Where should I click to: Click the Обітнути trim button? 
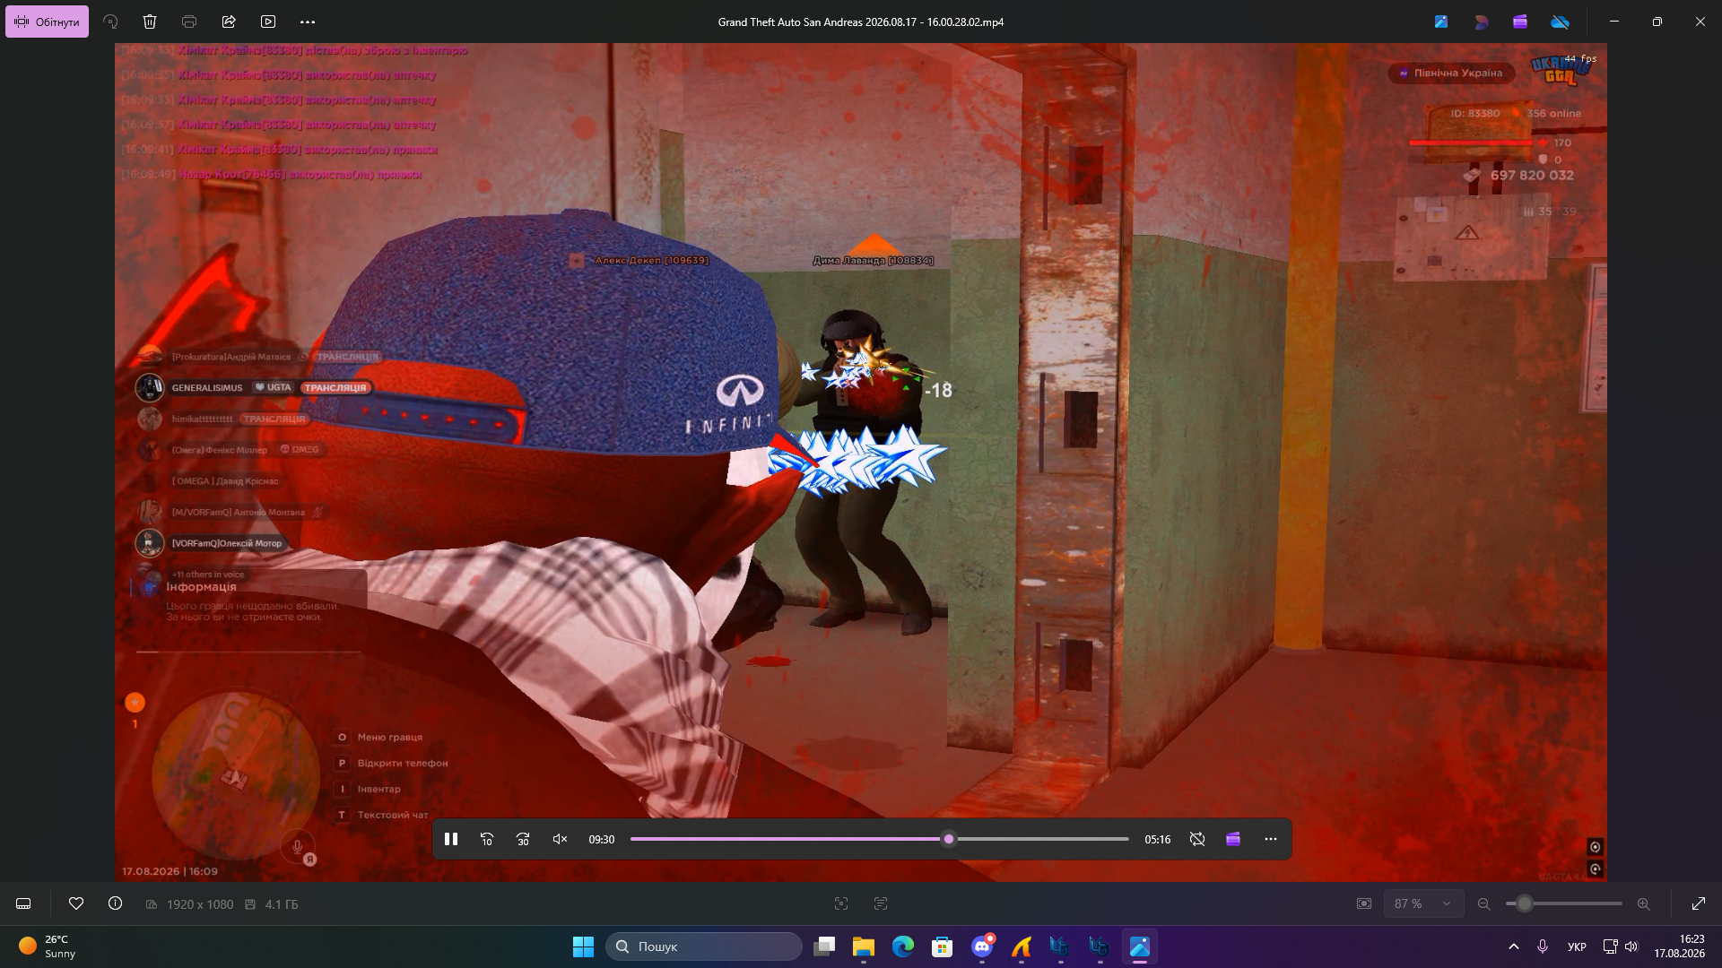coord(47,22)
